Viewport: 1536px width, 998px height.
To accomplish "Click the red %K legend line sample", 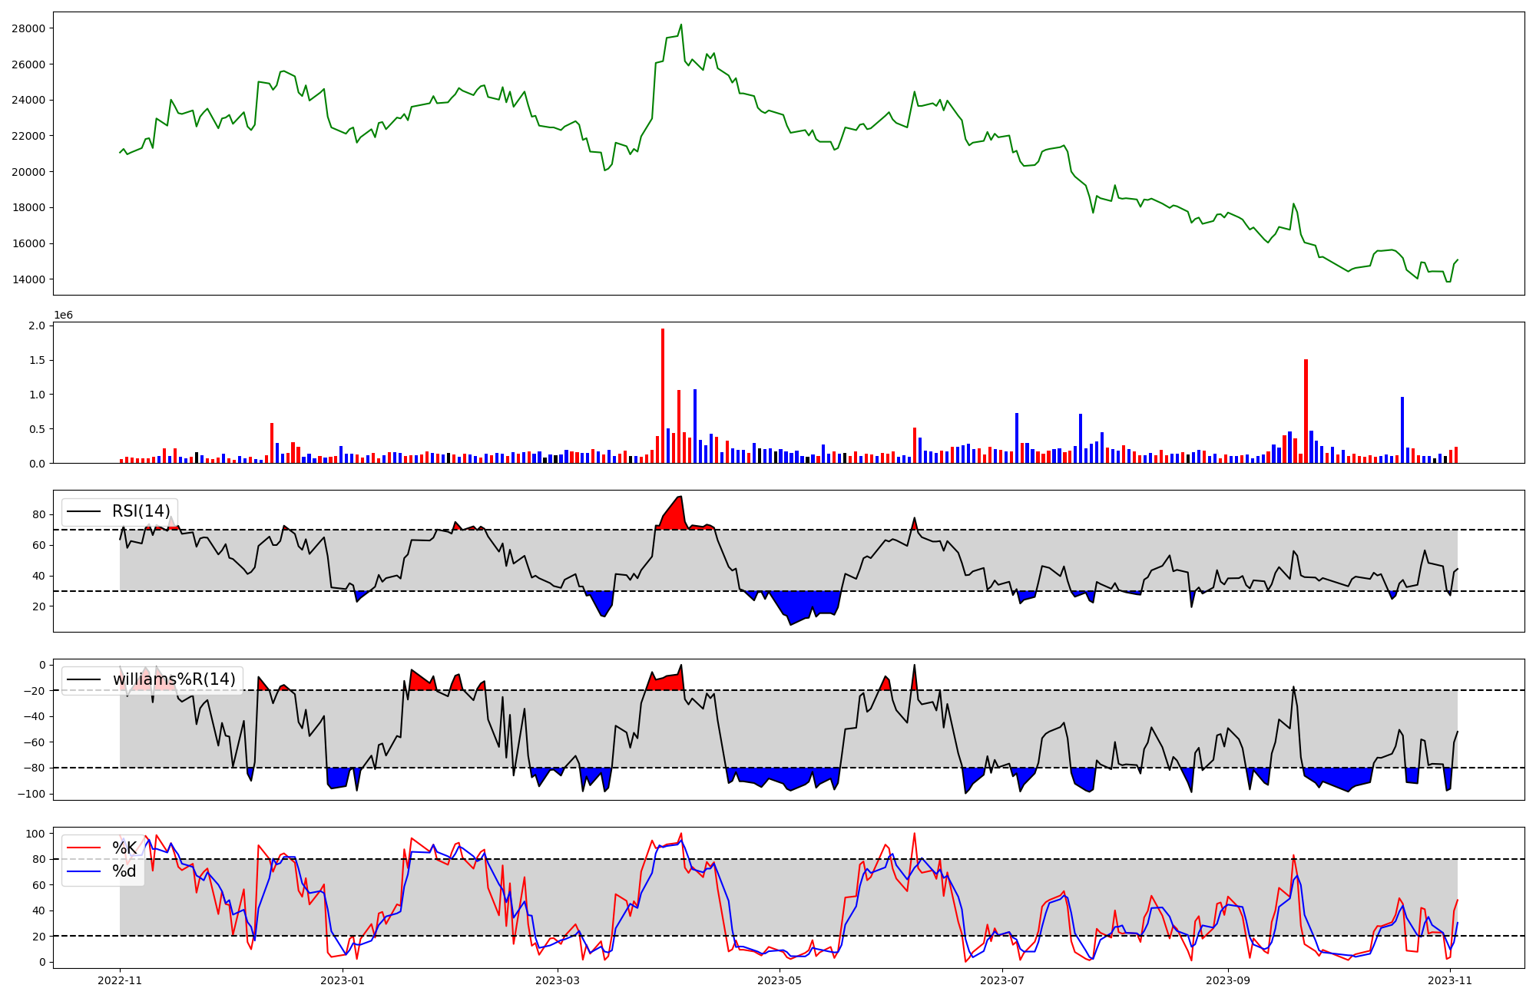I will [x=84, y=848].
